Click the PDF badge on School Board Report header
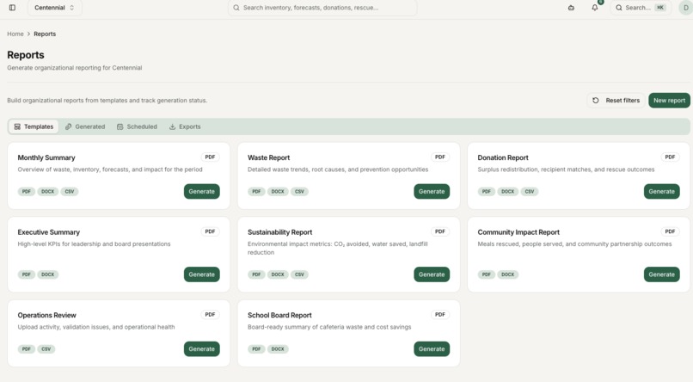 click(x=439, y=314)
